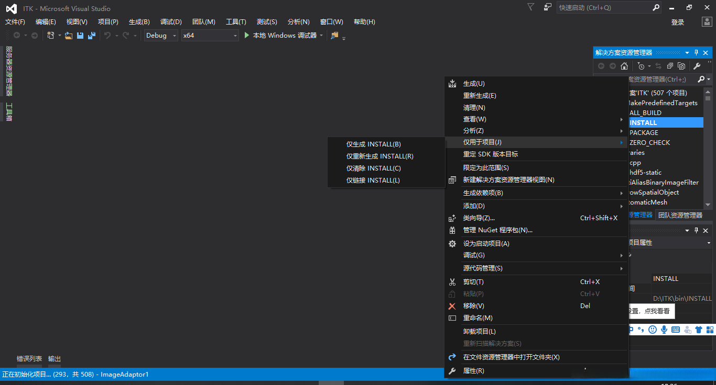Click the account avatar icon
The image size is (716, 385).
coord(707,22)
